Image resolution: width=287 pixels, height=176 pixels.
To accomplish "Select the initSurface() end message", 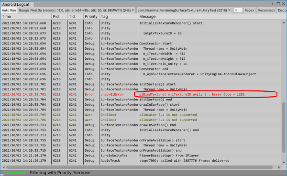I will tap(155, 99).
